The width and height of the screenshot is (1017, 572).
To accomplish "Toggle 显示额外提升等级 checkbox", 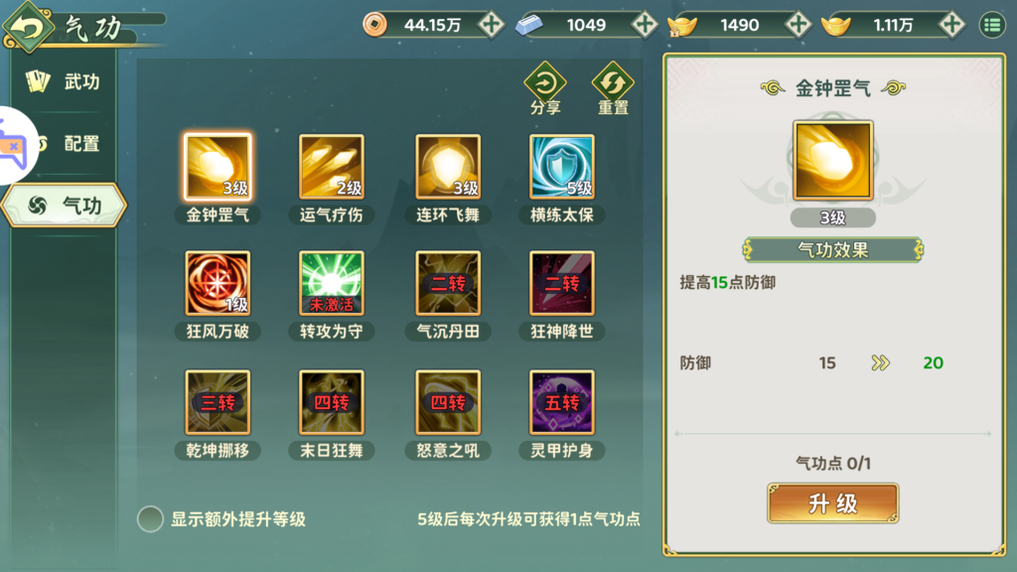I will tap(151, 518).
